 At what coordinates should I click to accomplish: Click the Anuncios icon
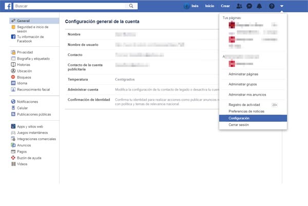[x=13, y=145]
